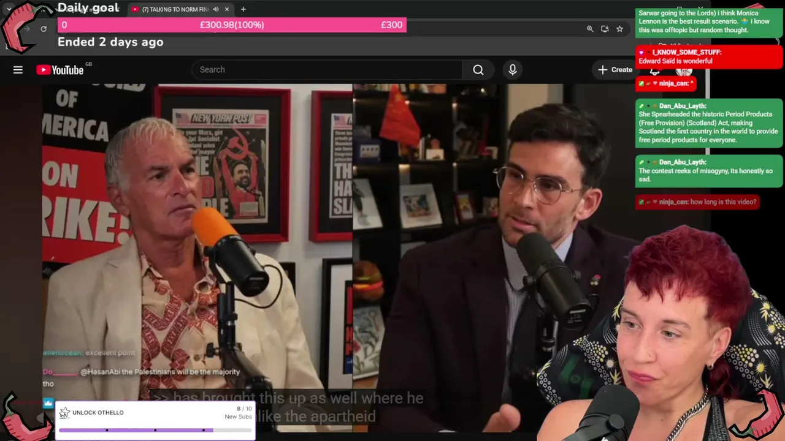Image resolution: width=785 pixels, height=441 pixels.
Task: Start voice search with the microphone
Action: coord(513,70)
